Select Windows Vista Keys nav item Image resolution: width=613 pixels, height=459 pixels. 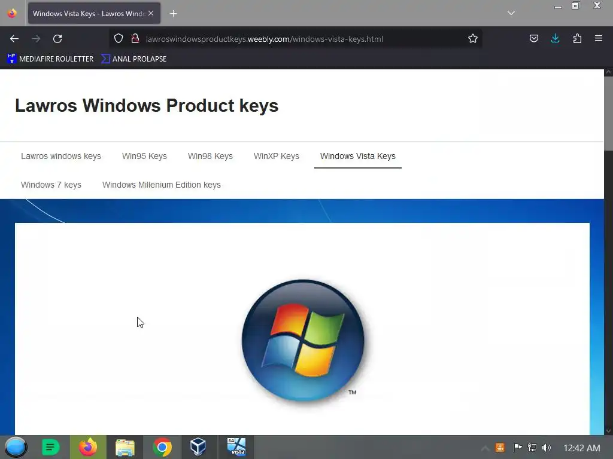click(358, 156)
